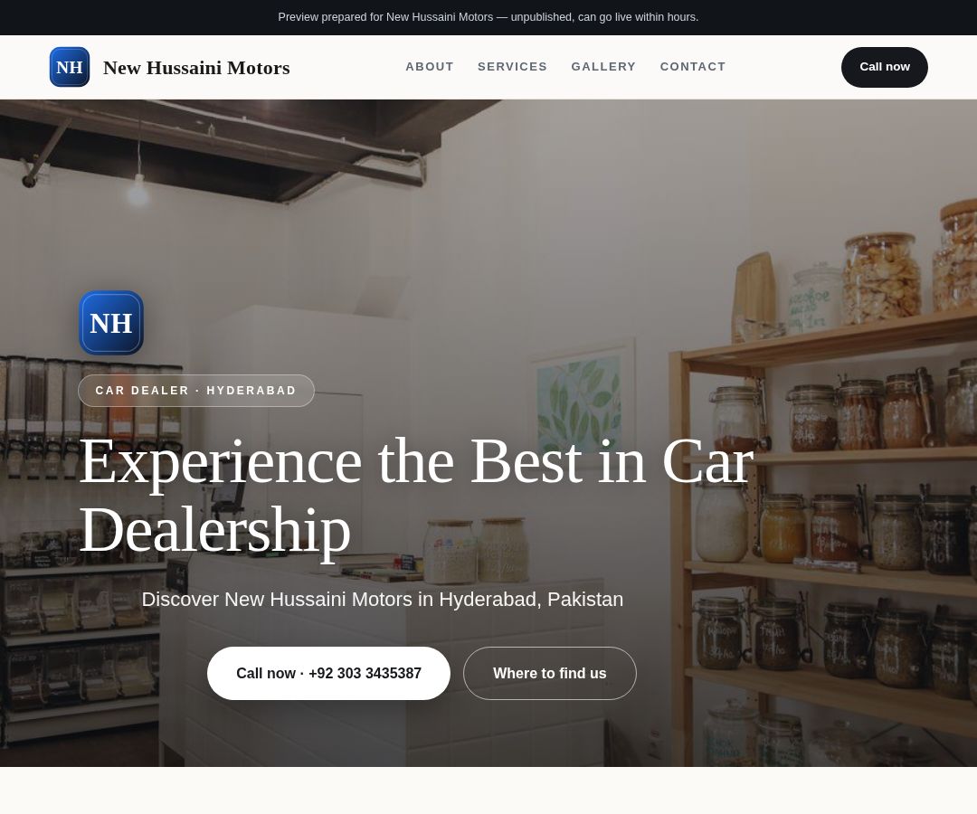Screen dimensions: 977x814
Task: Open the About nav link
Action: [430, 67]
